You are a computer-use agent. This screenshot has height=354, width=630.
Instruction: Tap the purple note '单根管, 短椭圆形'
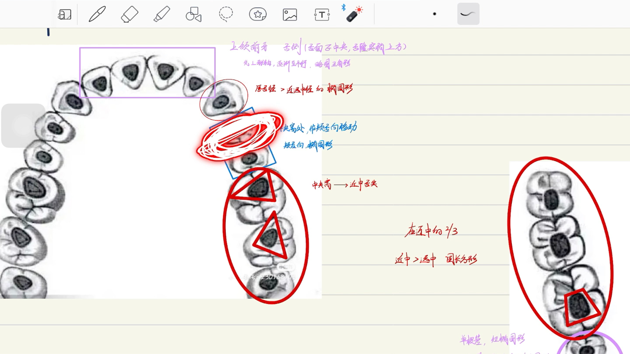tap(492, 339)
